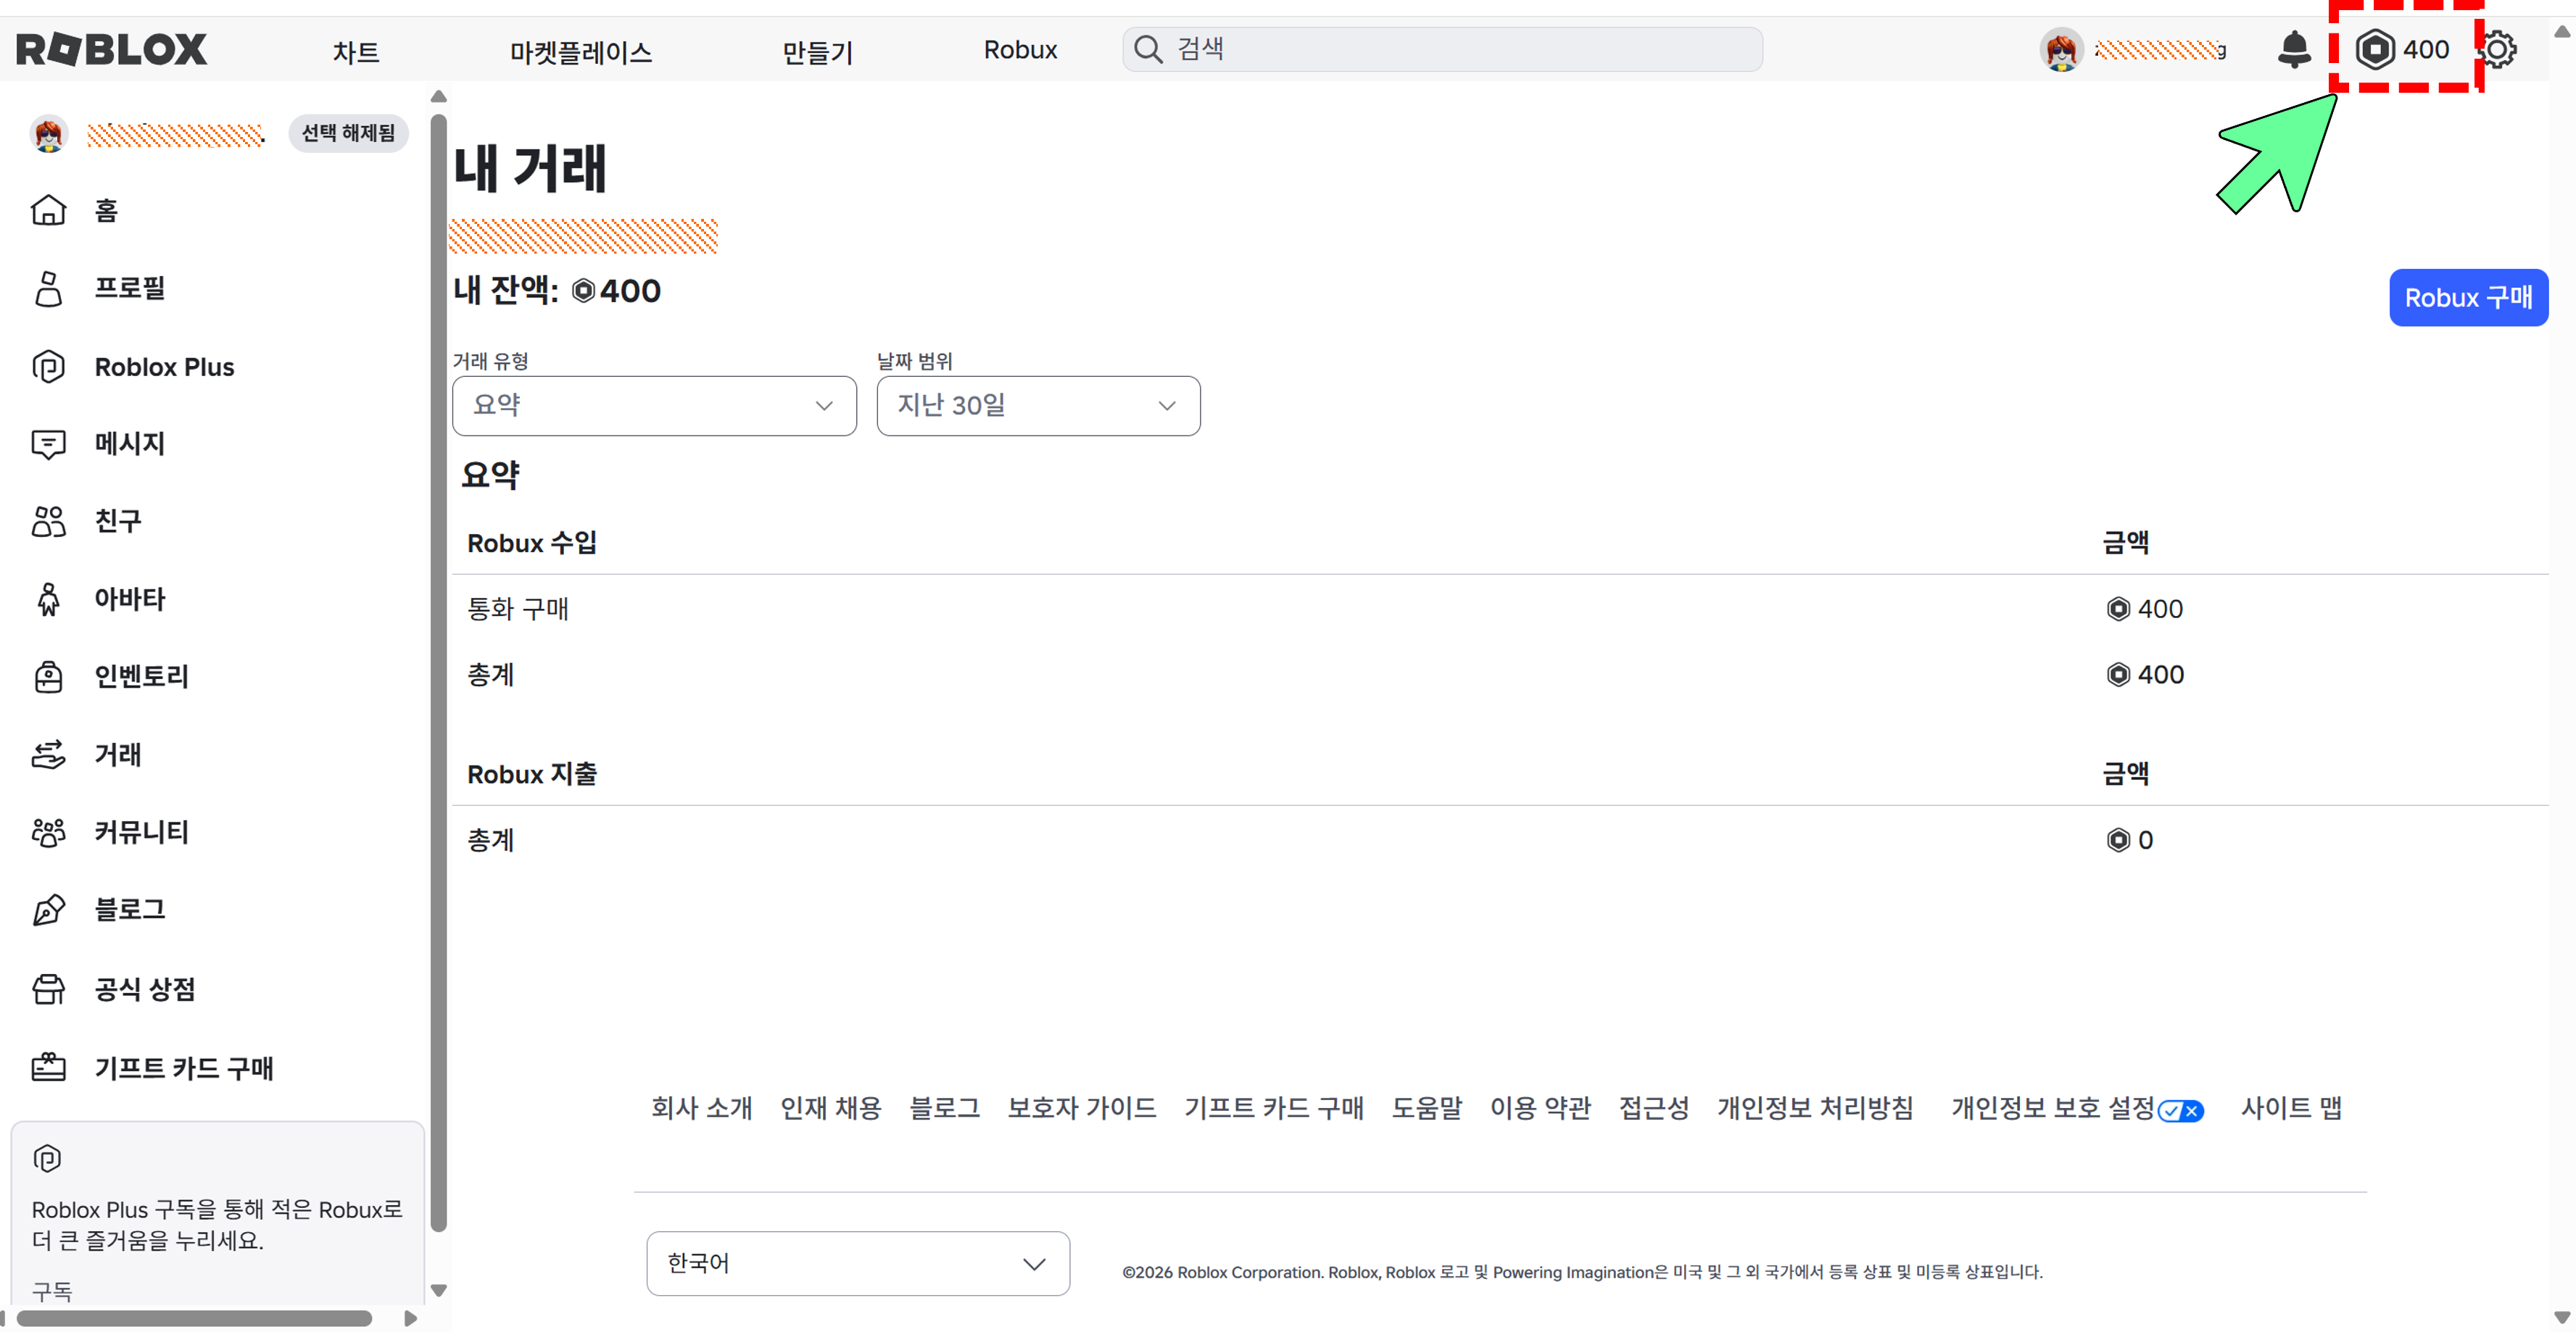Image resolution: width=2576 pixels, height=1332 pixels.
Task: Click the sidebar profile avatar
Action: [48, 133]
